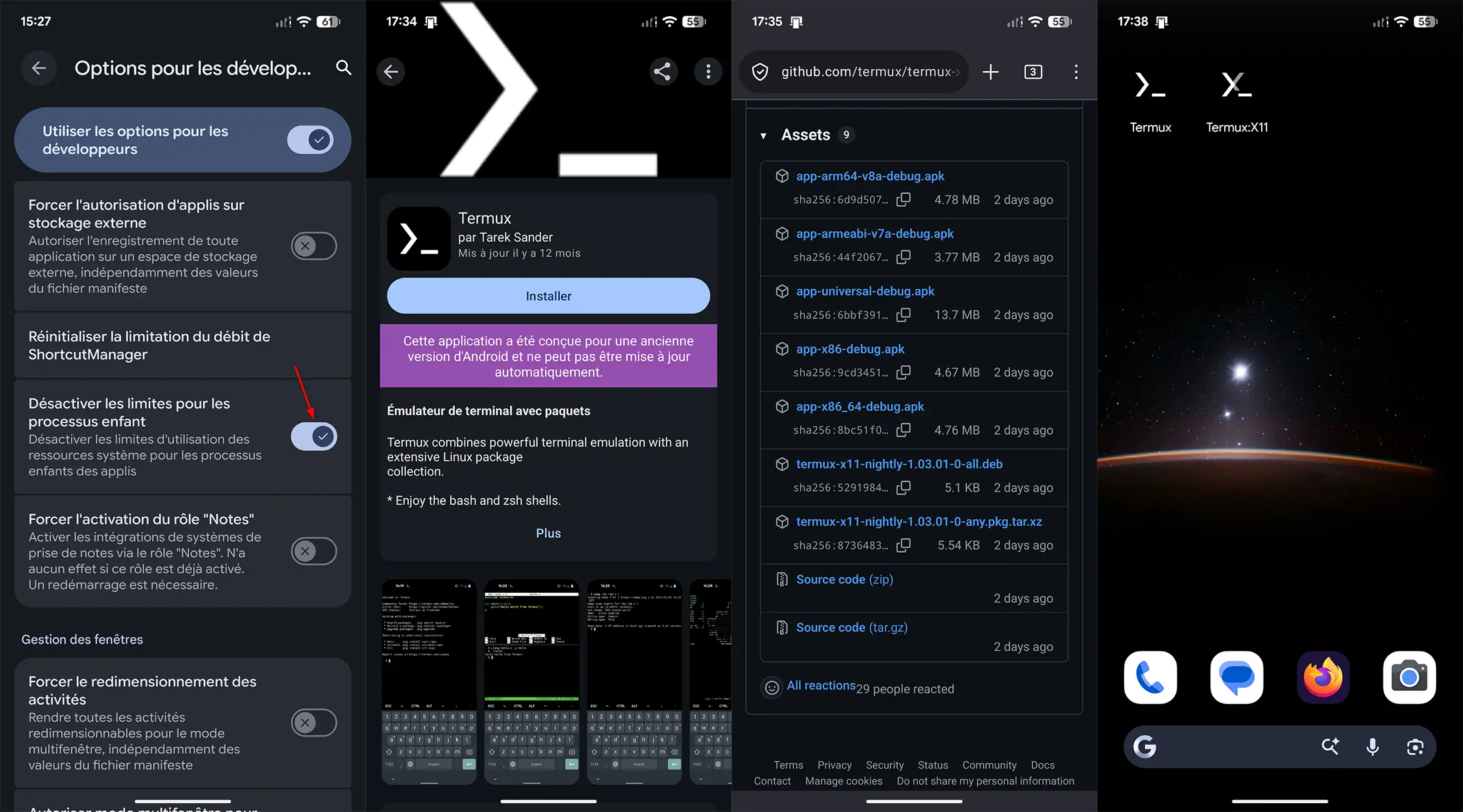Toggle Désactiver les limites pour les processus enfant
The width and height of the screenshot is (1463, 812).
pyautogui.click(x=314, y=437)
